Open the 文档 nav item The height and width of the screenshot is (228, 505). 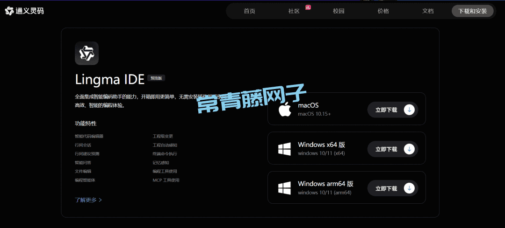click(428, 11)
